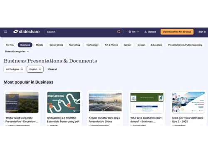Viewport: 208px width, 156px height.
Task: Click the SlideShare logo
Action: coord(27,32)
